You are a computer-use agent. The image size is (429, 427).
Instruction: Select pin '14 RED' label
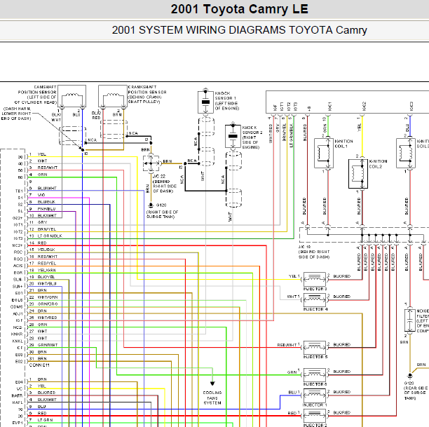pos(38,243)
